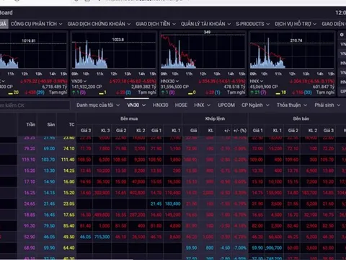This screenshot has width=346, height=260.
Task: Open the CÔNG CỤ PHÂN TÍCH menu
Action: click(x=36, y=24)
